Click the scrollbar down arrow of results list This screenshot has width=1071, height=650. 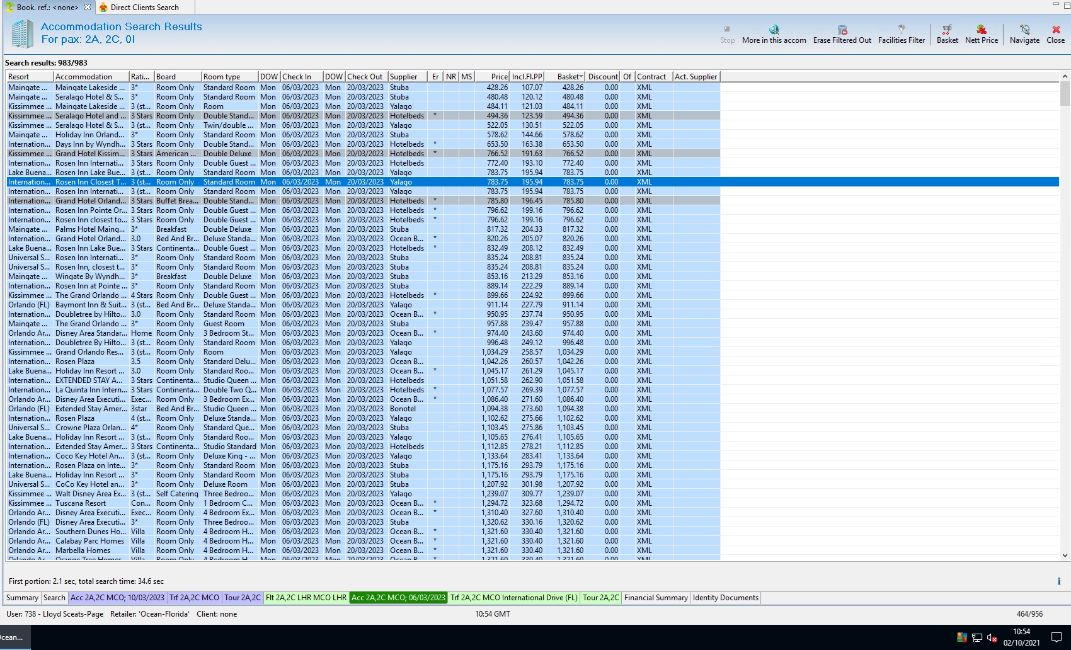pyautogui.click(x=1065, y=556)
